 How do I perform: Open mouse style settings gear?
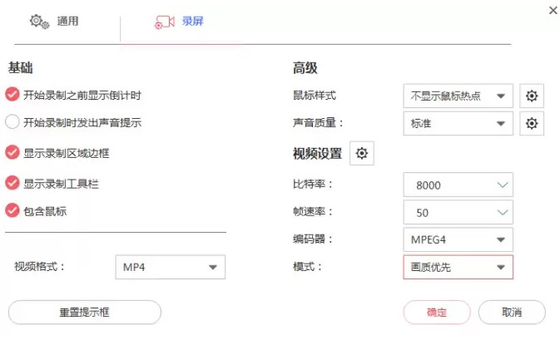click(x=532, y=96)
